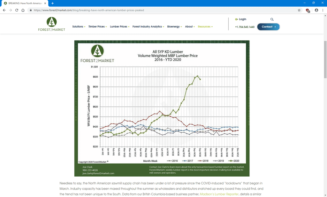Open the Resources menu item
The height and width of the screenshot is (197, 327).
[205, 27]
